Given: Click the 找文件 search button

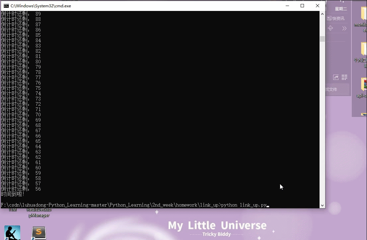Looking at the screenshot, I should click(332, 89).
